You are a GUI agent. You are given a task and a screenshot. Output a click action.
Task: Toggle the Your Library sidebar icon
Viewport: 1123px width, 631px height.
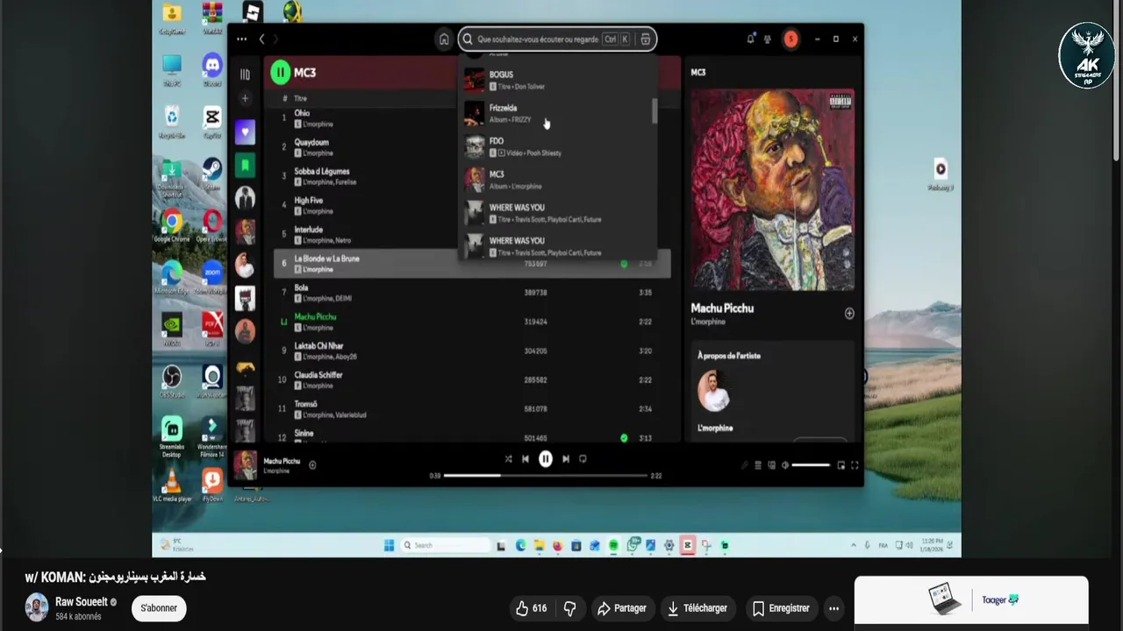(245, 74)
